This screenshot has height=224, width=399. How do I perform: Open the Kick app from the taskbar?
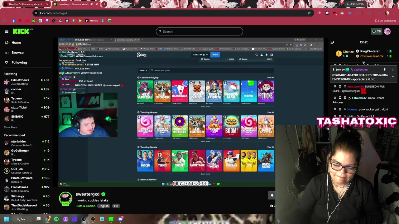[x=111, y=219]
